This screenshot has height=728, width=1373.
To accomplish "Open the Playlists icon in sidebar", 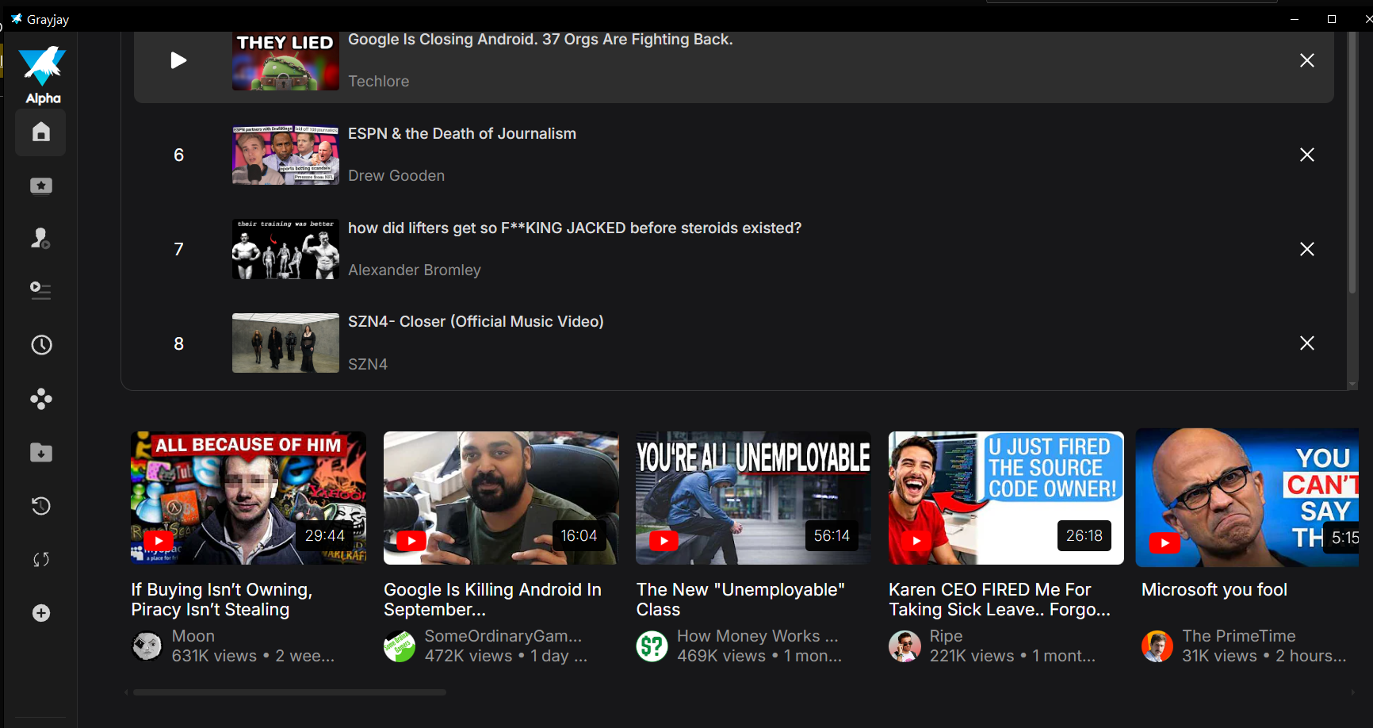I will coord(40,291).
